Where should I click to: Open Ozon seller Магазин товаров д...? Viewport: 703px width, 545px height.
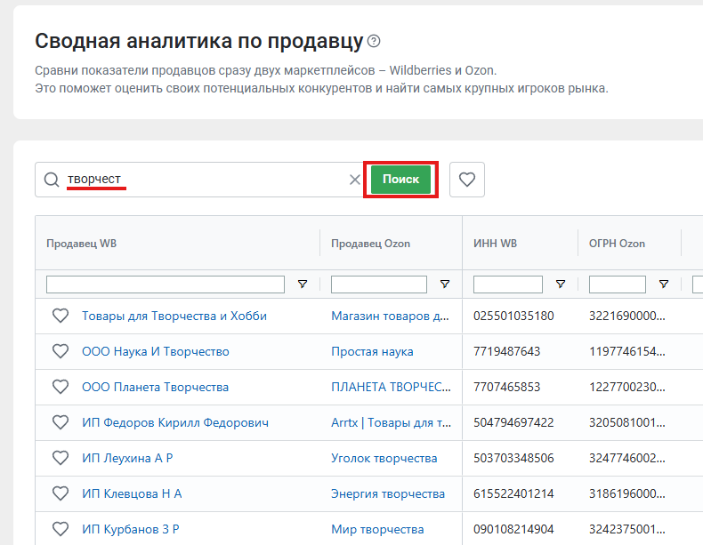tap(390, 317)
